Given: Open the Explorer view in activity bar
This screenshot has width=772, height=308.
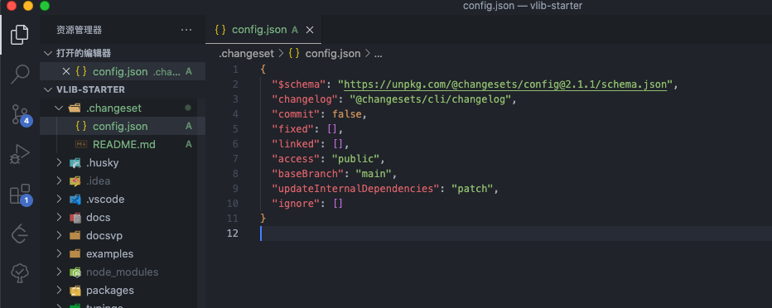Looking at the screenshot, I should 20,34.
